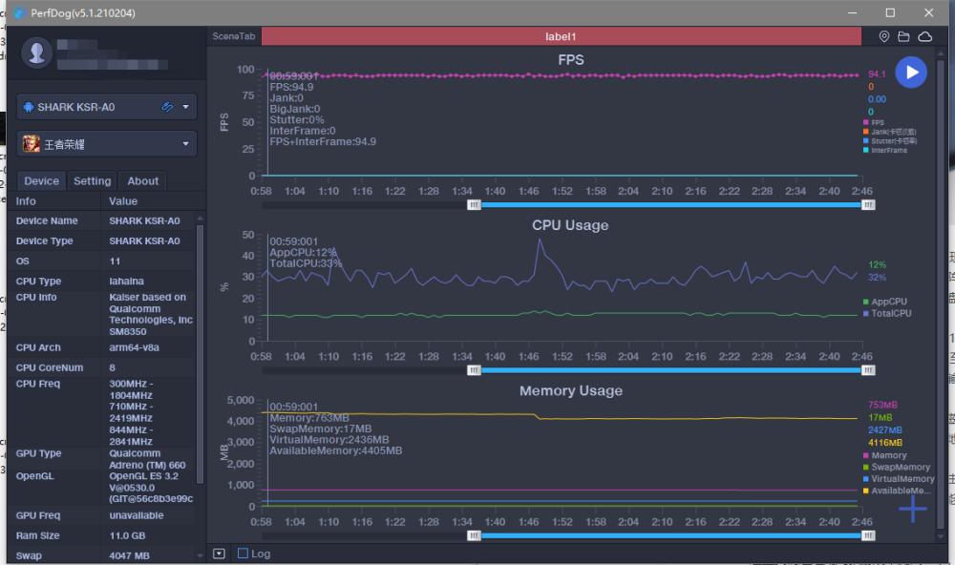Click the bottom-left collapse panel arrow icon

coord(219,554)
